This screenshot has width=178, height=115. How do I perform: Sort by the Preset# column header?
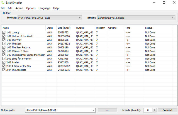click(101, 28)
